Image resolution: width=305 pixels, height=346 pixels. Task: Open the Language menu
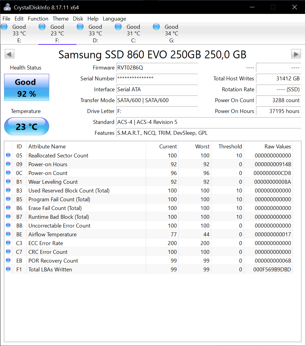point(114,19)
